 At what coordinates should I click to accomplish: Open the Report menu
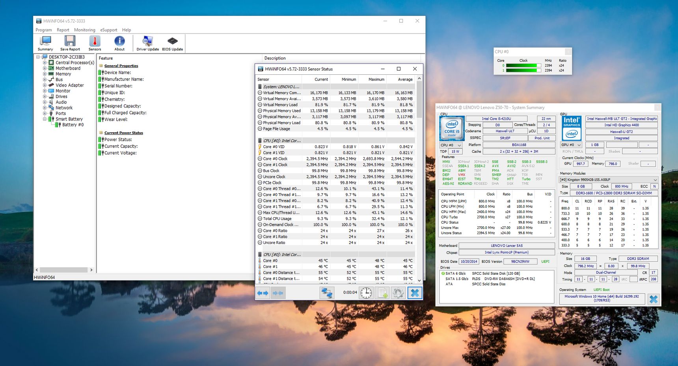click(x=63, y=30)
